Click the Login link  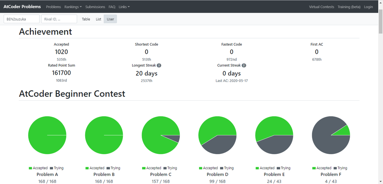368,7
